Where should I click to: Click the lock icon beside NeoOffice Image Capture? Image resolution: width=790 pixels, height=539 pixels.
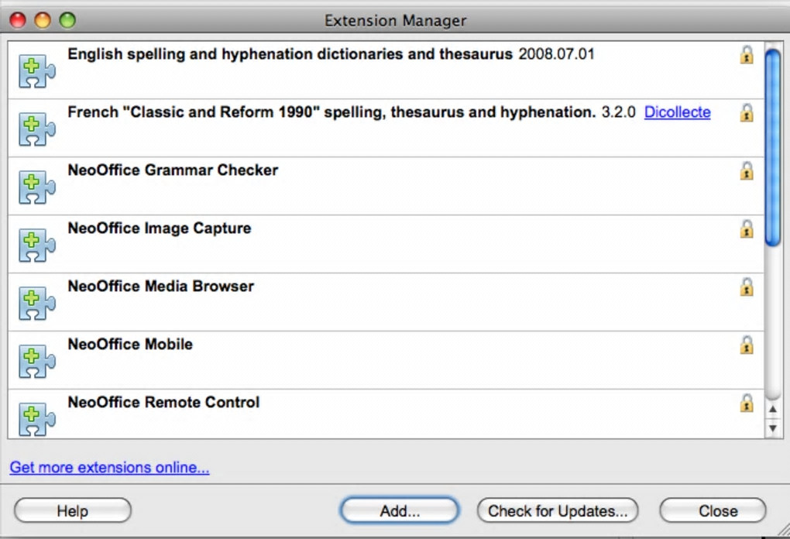pyautogui.click(x=747, y=228)
